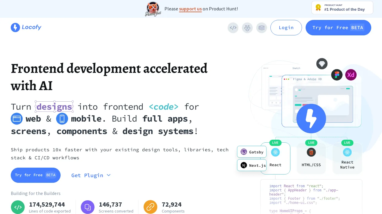Click 'Screens converted' label
This screenshot has width=382, height=214.
point(116,211)
